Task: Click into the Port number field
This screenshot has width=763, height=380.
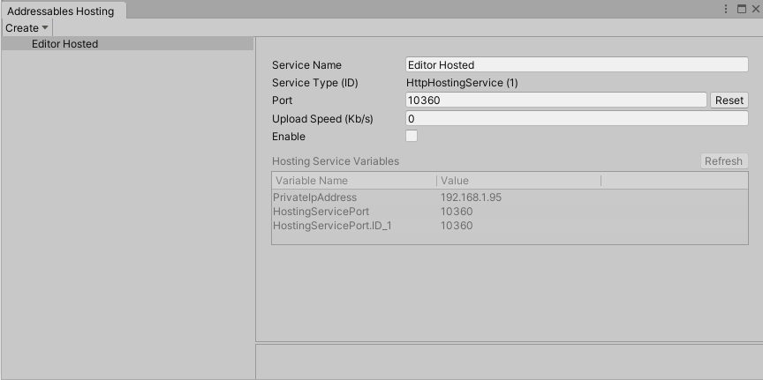Action: (555, 101)
